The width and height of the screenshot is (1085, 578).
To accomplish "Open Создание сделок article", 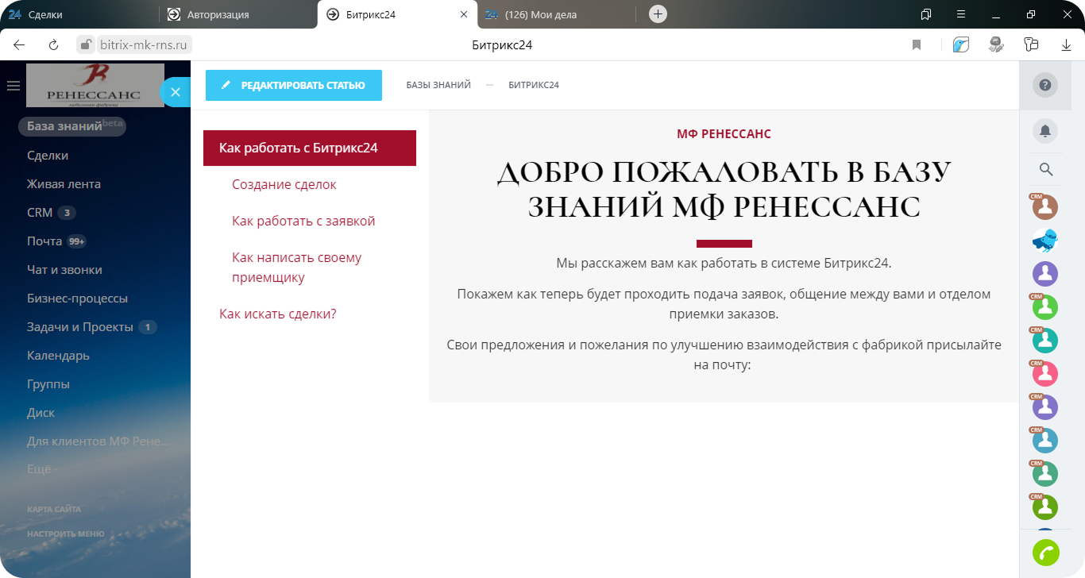I will pyautogui.click(x=284, y=184).
